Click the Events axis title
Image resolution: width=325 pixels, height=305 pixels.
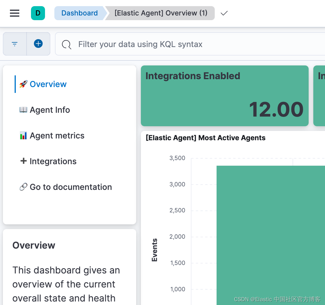pyautogui.click(x=155, y=250)
